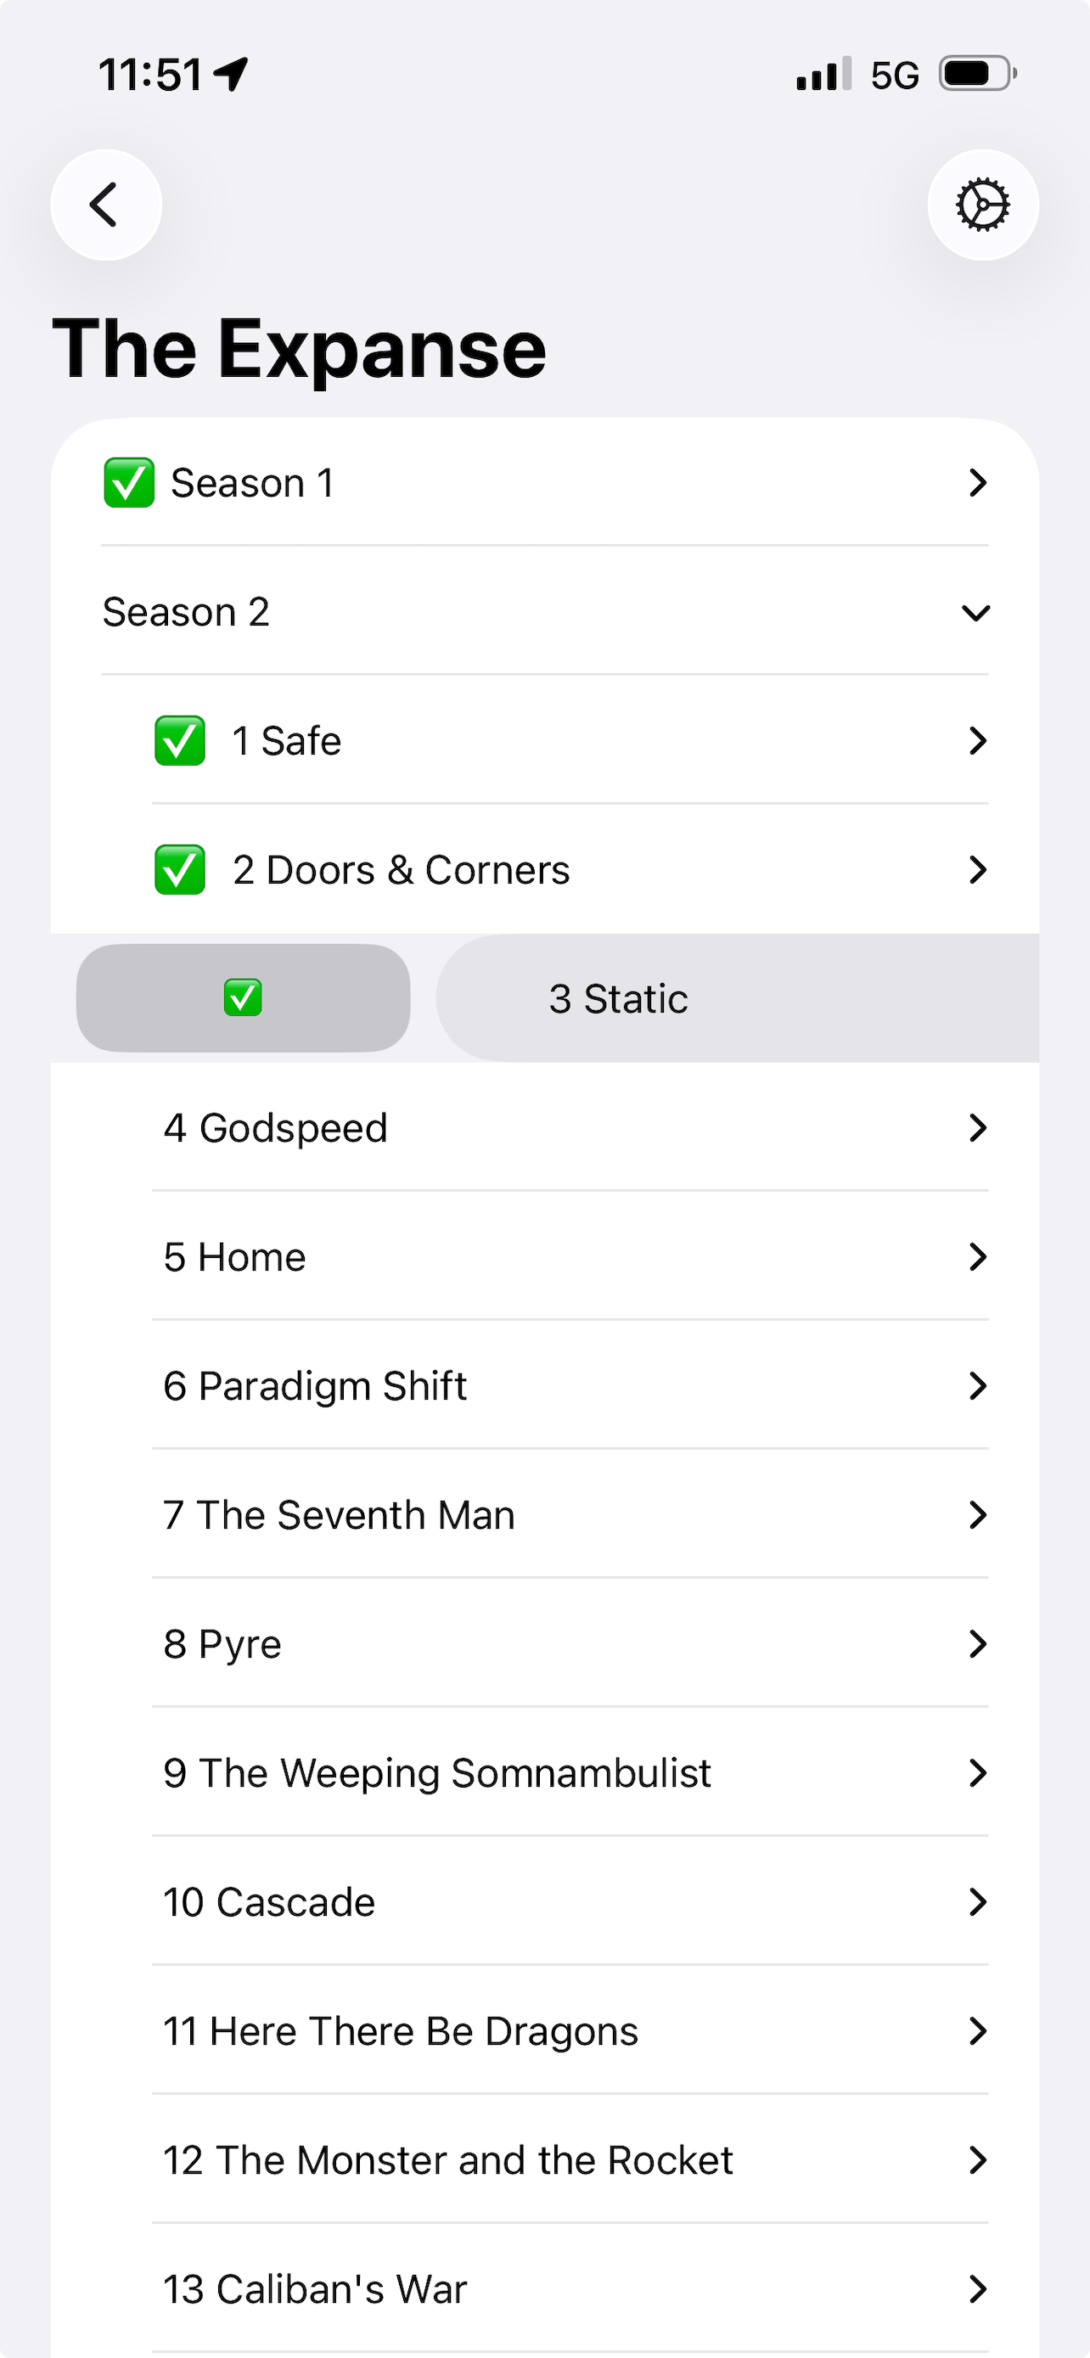Open 4 Godspeed via its chevron

977,1128
